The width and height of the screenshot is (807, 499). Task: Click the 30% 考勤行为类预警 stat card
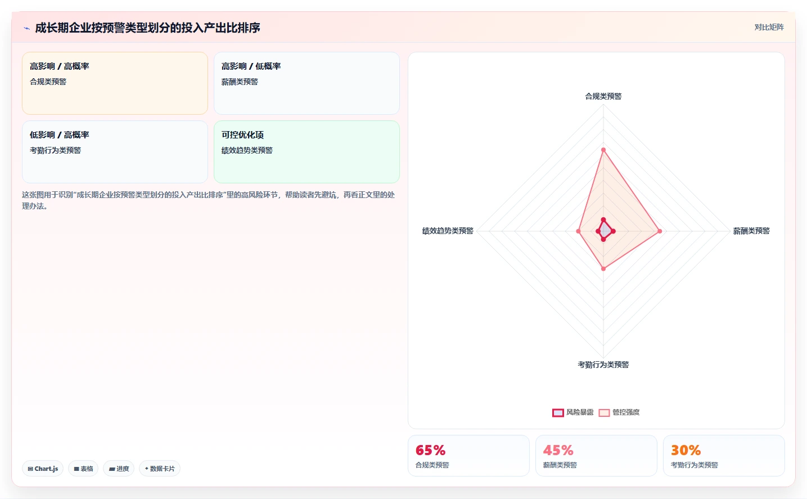[724, 456]
